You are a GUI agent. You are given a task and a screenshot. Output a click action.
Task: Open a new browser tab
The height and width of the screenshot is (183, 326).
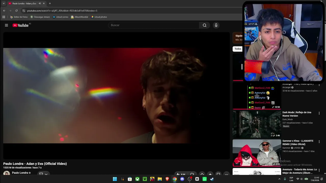click(50, 4)
